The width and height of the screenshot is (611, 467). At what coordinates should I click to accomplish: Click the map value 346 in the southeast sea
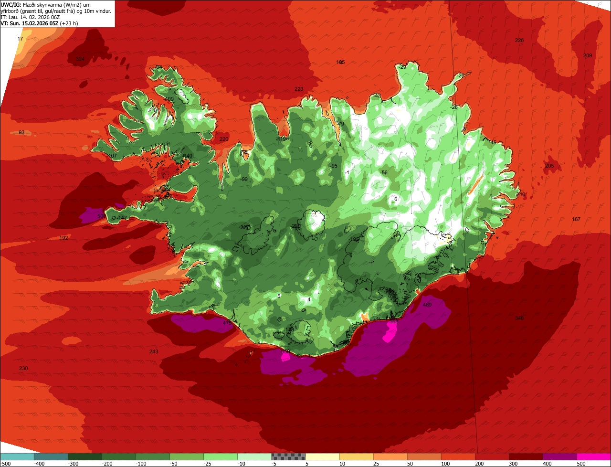click(x=519, y=318)
